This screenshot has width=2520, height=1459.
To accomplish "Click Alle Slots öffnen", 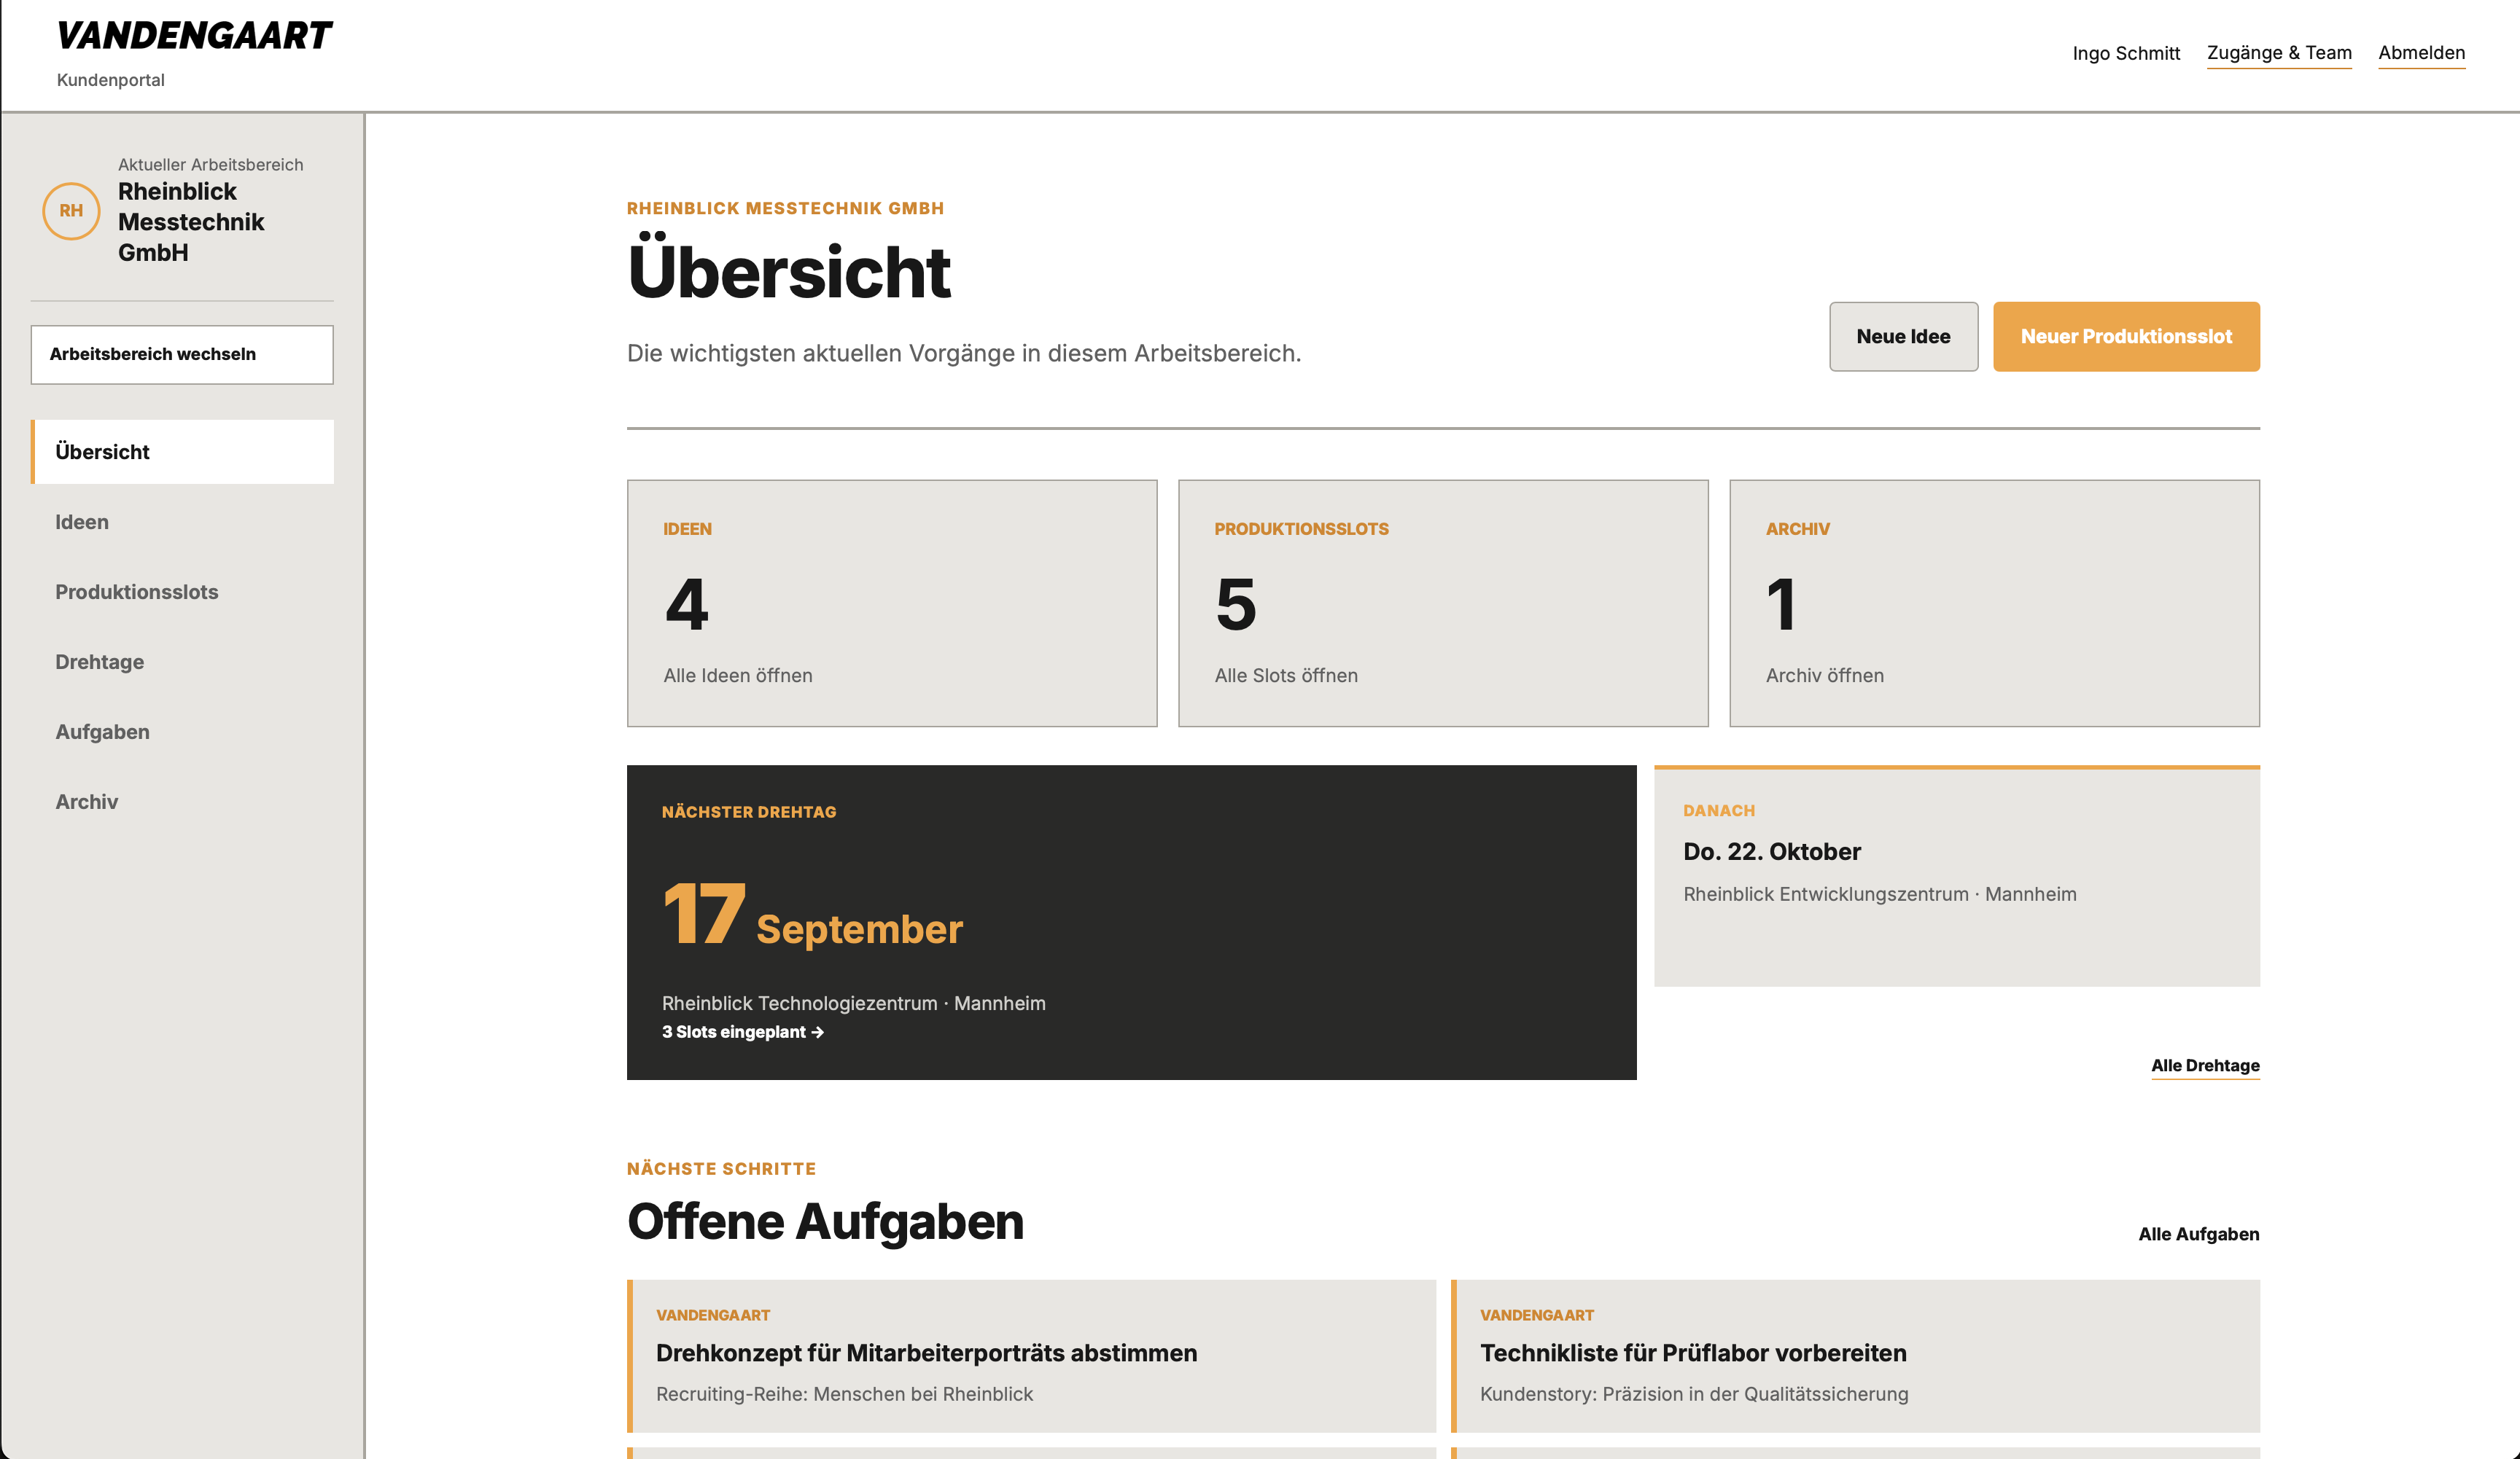I will point(1286,676).
